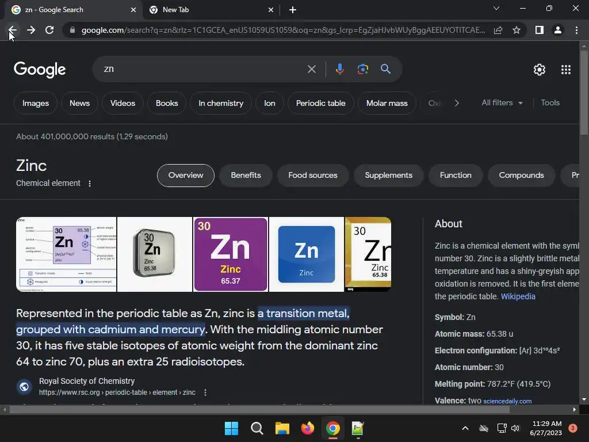
Task: Search by image with Google Lens
Action: (362, 69)
